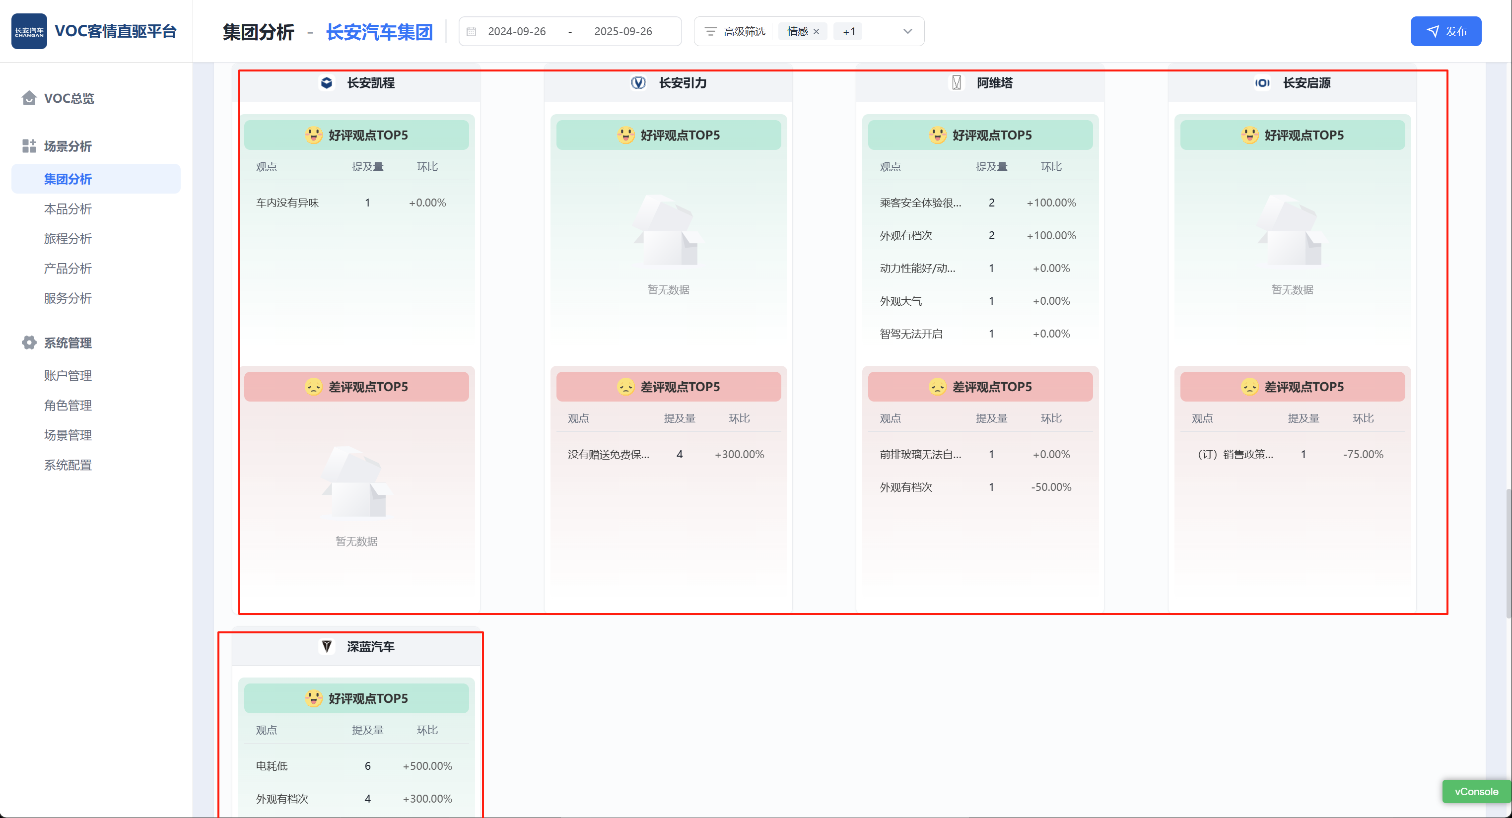This screenshot has width=1512, height=818.
Task: Expand the advanced filter dropdown arrow
Action: (907, 32)
